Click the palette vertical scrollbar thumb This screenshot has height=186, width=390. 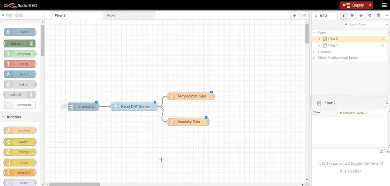pos(42,40)
